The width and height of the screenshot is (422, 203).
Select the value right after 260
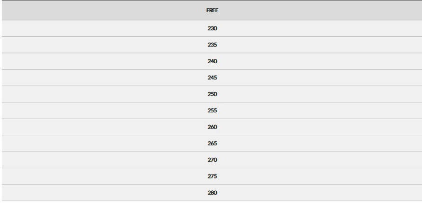(212, 144)
